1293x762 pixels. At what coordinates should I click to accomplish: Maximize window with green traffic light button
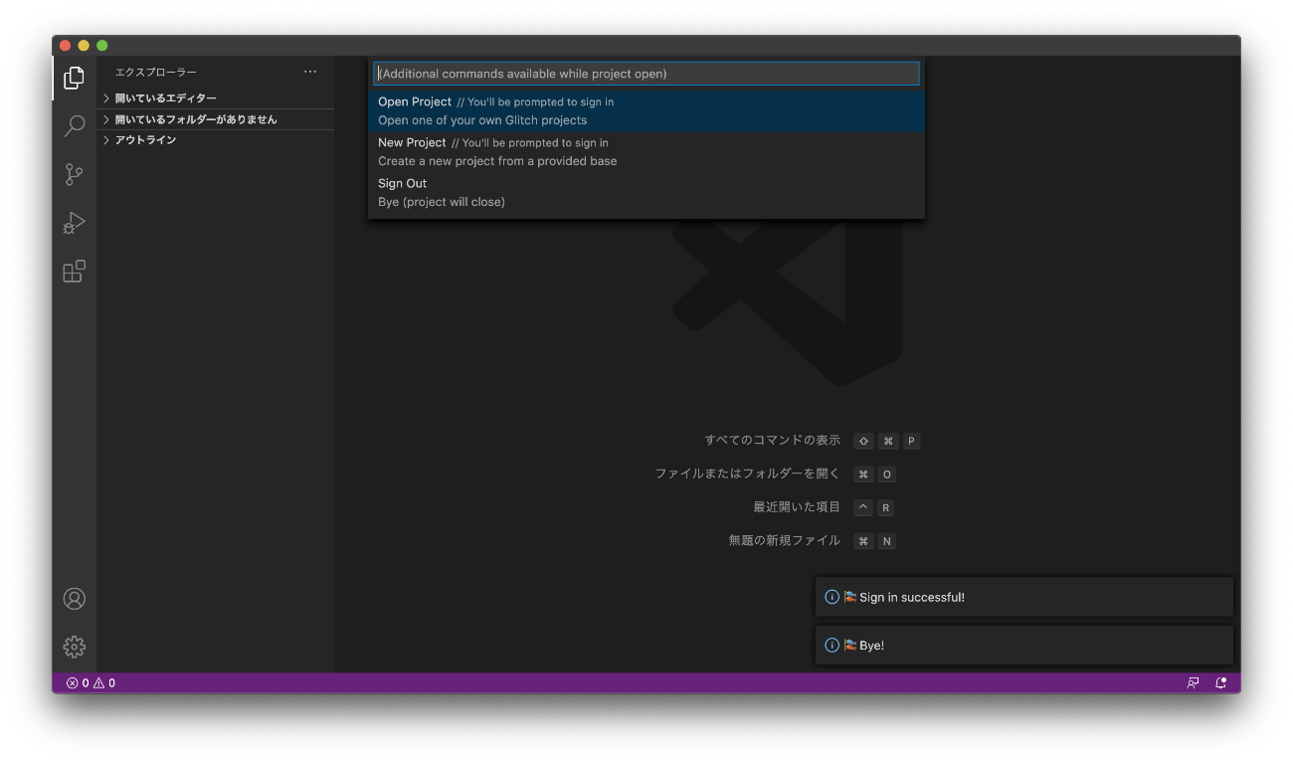point(101,46)
